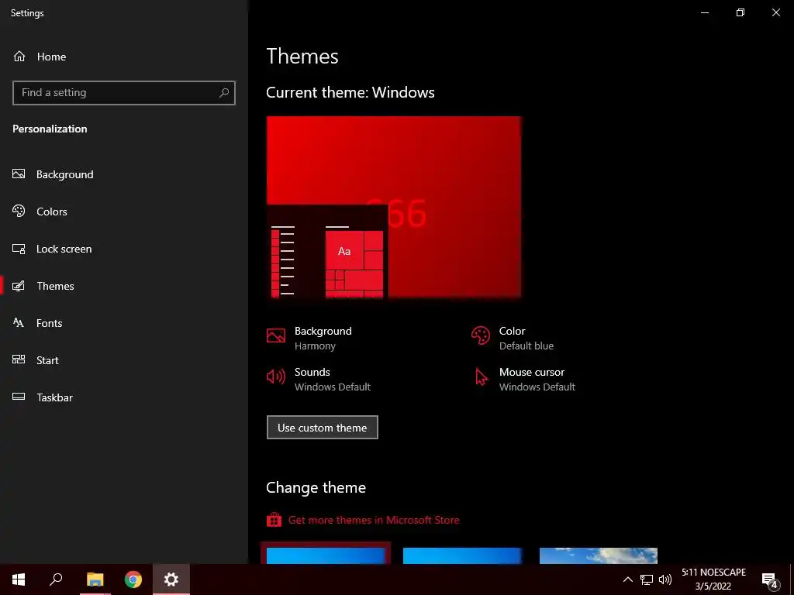Select the sky and clouds theme thumbnail
The height and width of the screenshot is (595, 794).
[x=599, y=555]
